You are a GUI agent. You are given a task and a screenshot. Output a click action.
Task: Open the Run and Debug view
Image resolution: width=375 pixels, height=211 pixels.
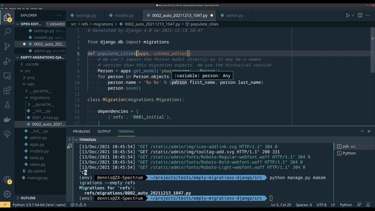coord(7,61)
